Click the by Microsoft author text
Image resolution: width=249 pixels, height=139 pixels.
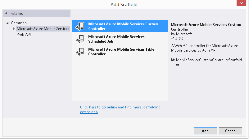point(181,34)
